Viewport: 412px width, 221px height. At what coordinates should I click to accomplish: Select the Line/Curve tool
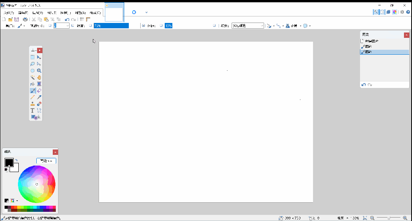point(39,110)
